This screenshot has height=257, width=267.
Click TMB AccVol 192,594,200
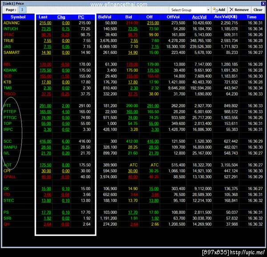201,88
